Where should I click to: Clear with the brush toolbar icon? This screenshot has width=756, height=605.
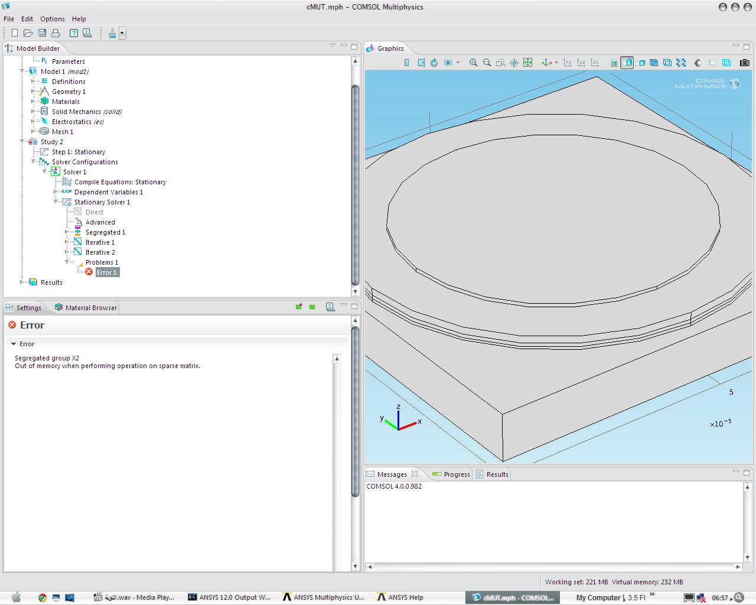112,33
